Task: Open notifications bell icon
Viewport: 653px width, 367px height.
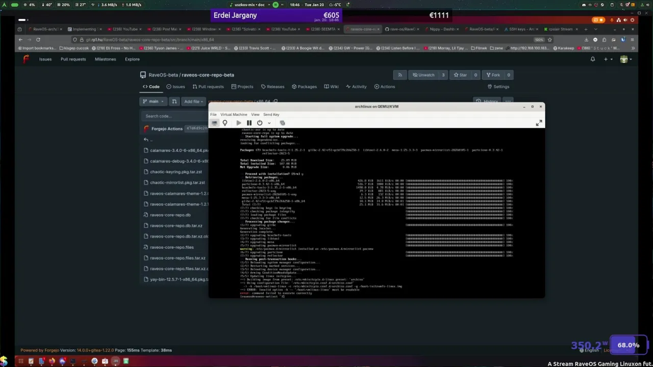Action: click(593, 59)
